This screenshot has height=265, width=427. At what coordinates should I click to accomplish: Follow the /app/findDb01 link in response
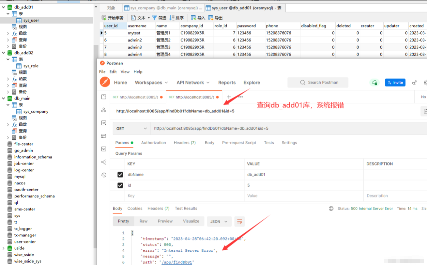coord(177,262)
